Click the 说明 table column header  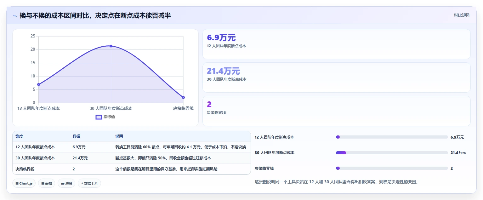point(119,136)
